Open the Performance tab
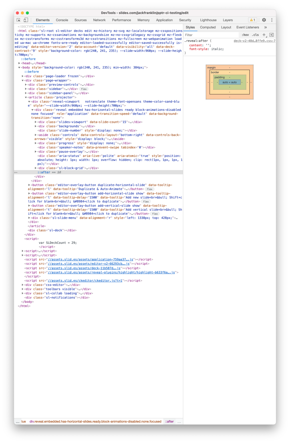This screenshot has width=290, height=443. pos(121,20)
